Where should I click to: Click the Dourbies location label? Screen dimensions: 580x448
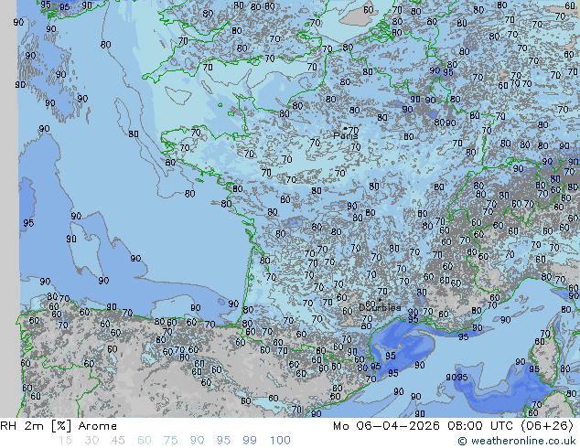click(380, 307)
